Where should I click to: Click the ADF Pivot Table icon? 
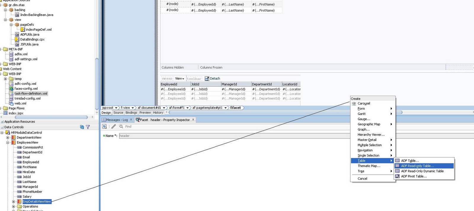397,176
